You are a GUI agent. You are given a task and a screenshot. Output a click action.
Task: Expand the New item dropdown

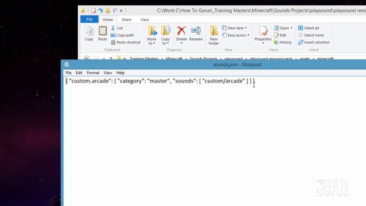[x=234, y=28]
